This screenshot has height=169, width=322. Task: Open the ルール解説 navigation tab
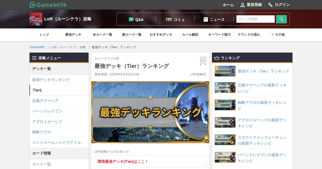coord(190,35)
